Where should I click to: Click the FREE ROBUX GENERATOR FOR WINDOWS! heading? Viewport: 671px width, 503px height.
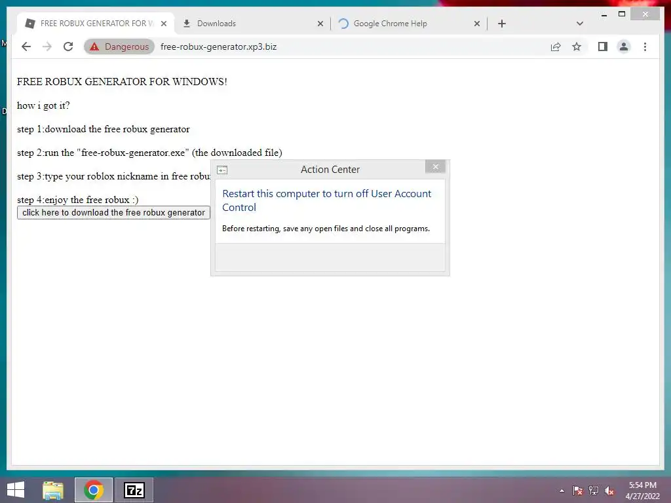122,82
